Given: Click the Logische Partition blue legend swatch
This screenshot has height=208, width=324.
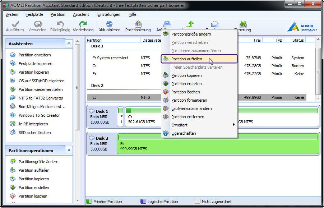Looking at the screenshot, I should (143, 202).
